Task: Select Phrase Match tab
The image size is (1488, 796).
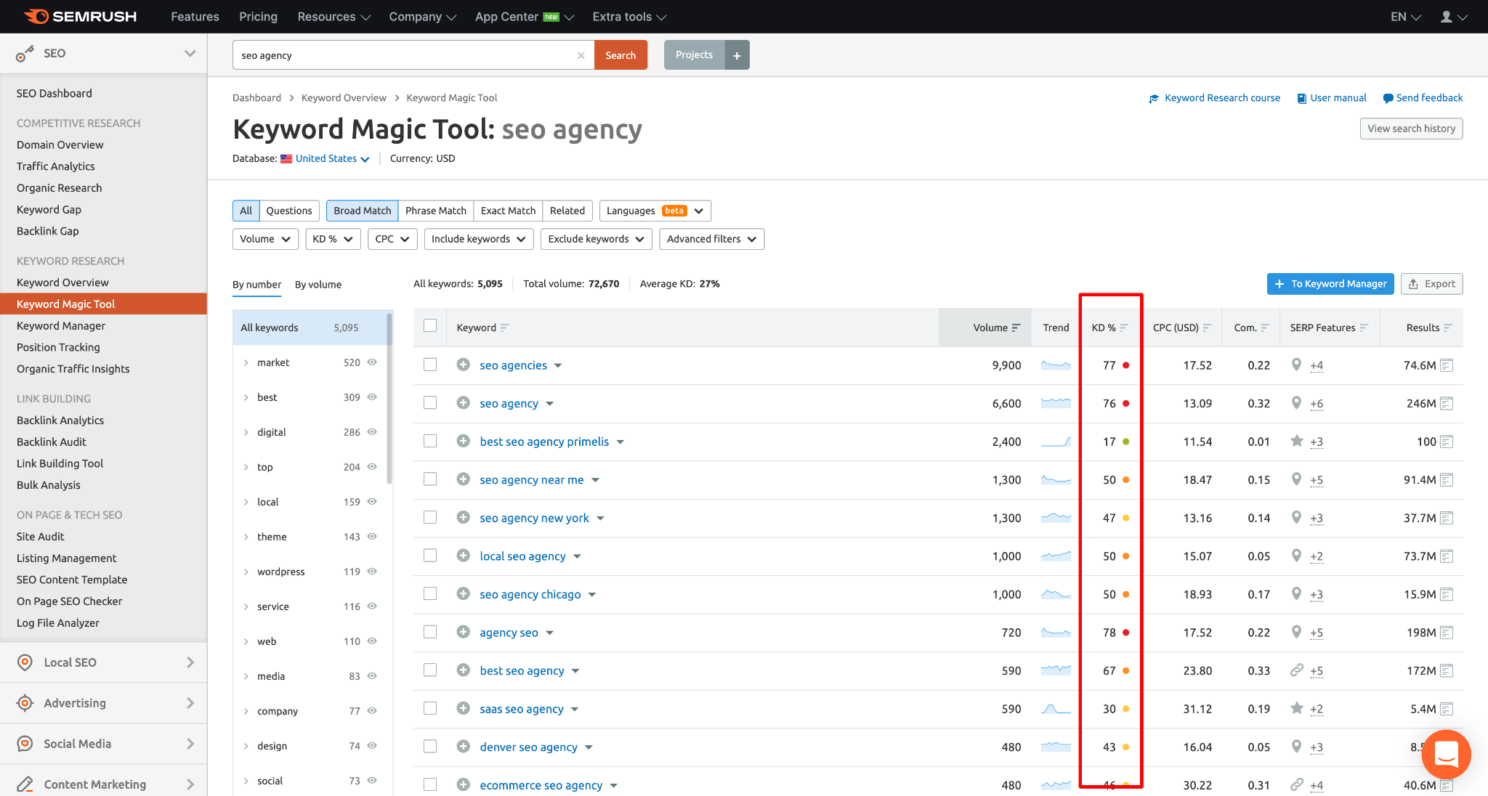Action: coord(436,211)
